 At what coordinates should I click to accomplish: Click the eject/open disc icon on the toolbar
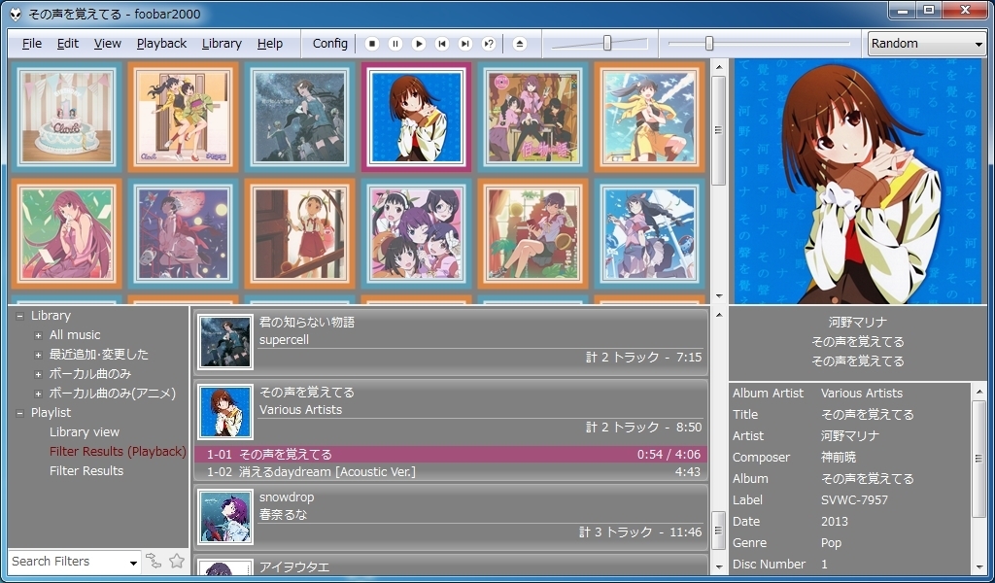521,44
